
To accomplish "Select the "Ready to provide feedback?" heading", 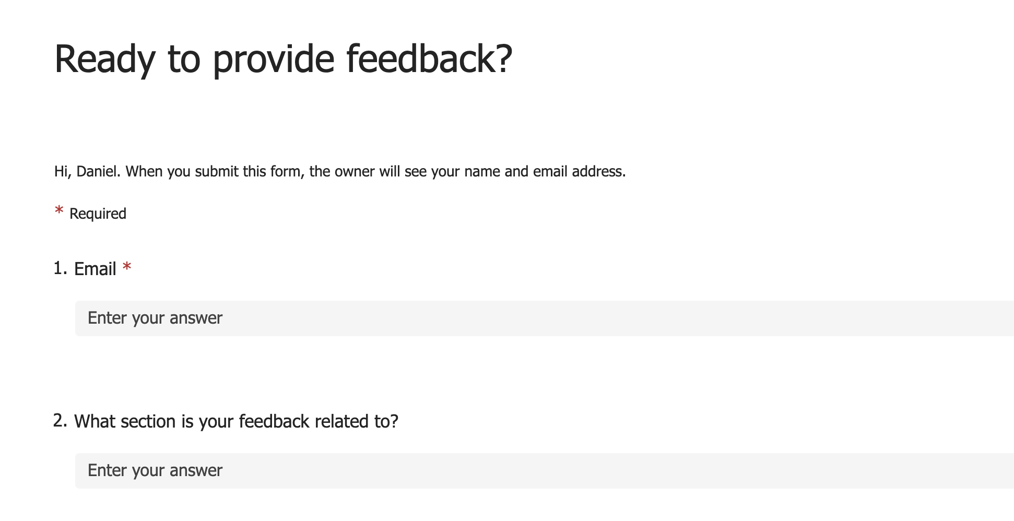I will pos(284,59).
